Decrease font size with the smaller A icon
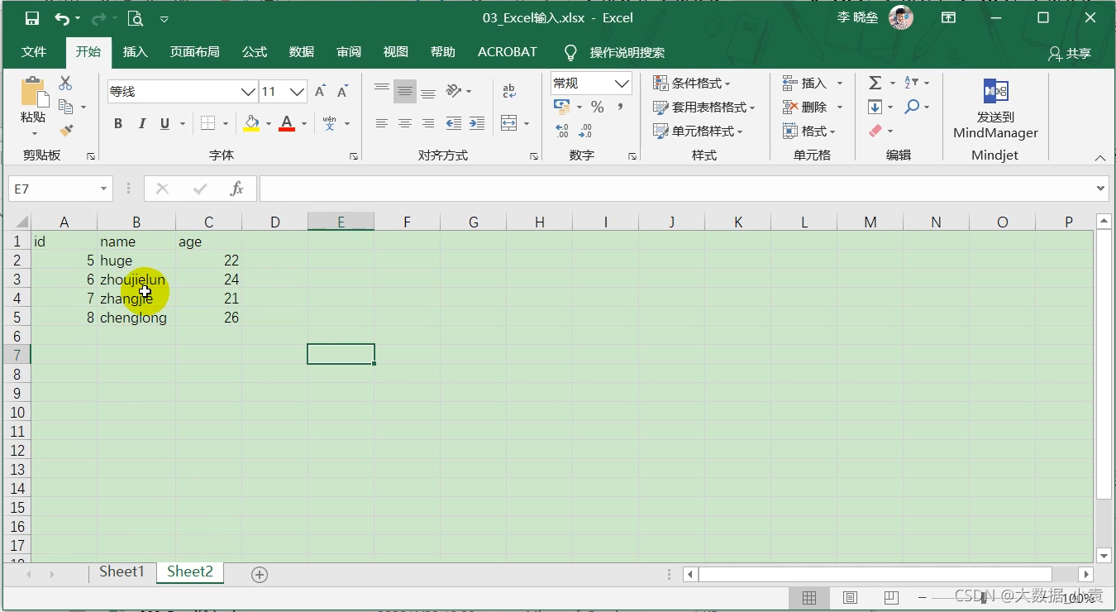 342,91
